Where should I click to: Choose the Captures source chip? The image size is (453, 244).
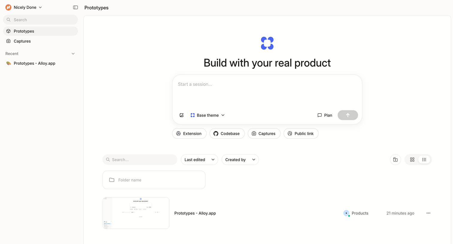coord(264,133)
